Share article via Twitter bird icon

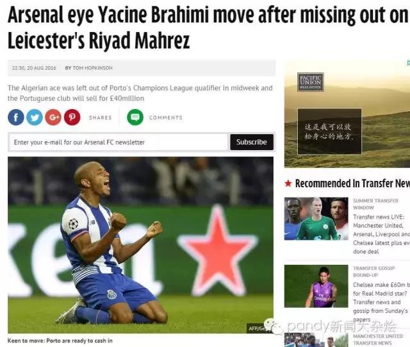coord(35,117)
